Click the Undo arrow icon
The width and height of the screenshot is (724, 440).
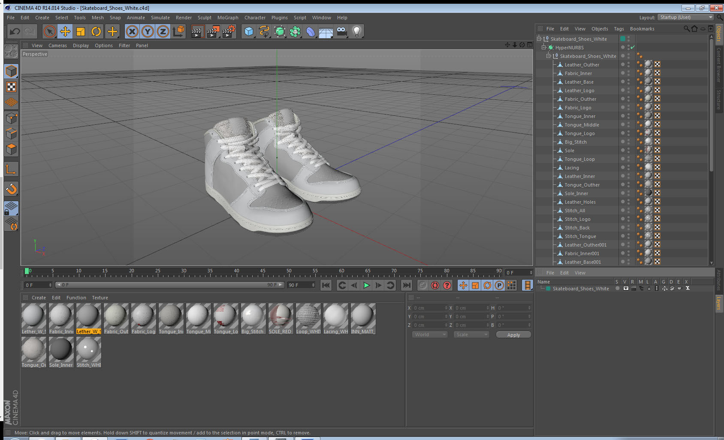coord(15,31)
